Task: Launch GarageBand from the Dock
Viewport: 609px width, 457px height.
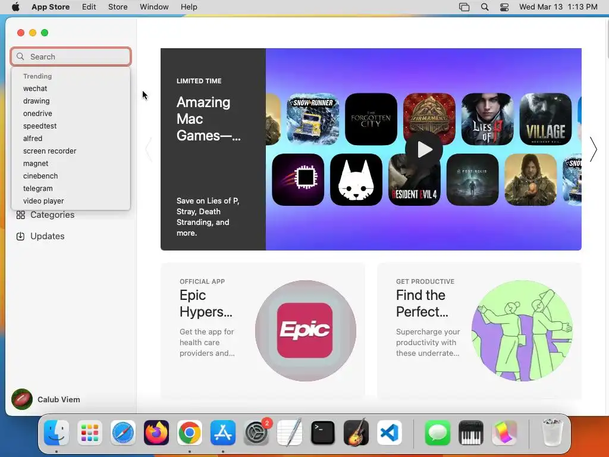Action: (x=356, y=432)
